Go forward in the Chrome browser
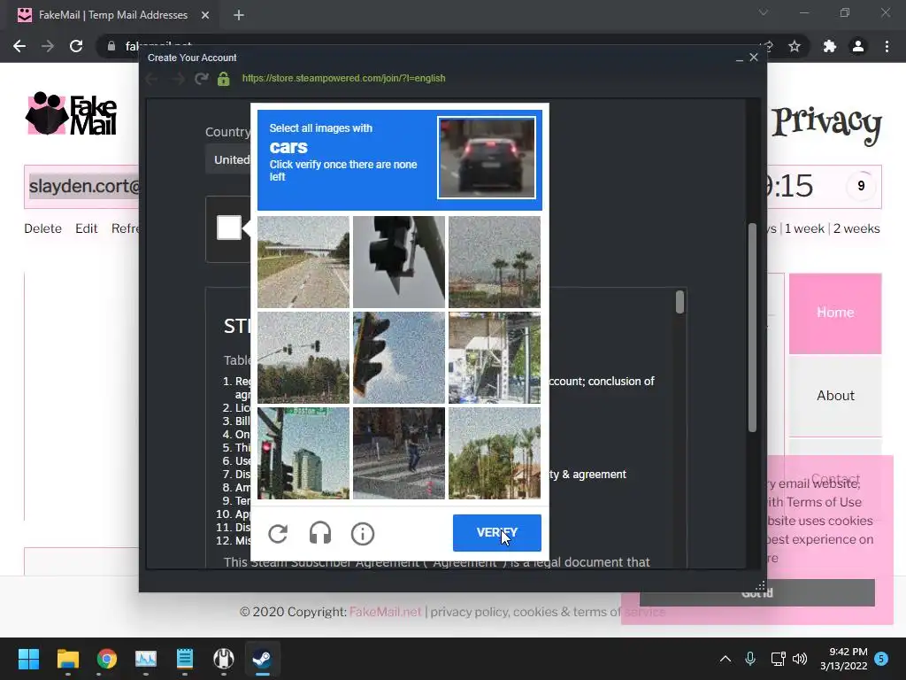Screen dimensions: 906x680 pos(48,46)
